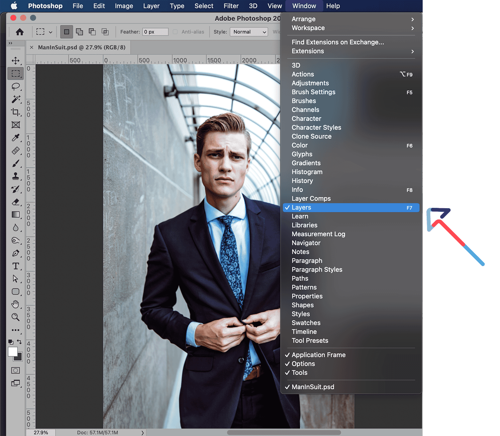
Task: Open the Style dropdown set to Normal
Action: tap(249, 32)
